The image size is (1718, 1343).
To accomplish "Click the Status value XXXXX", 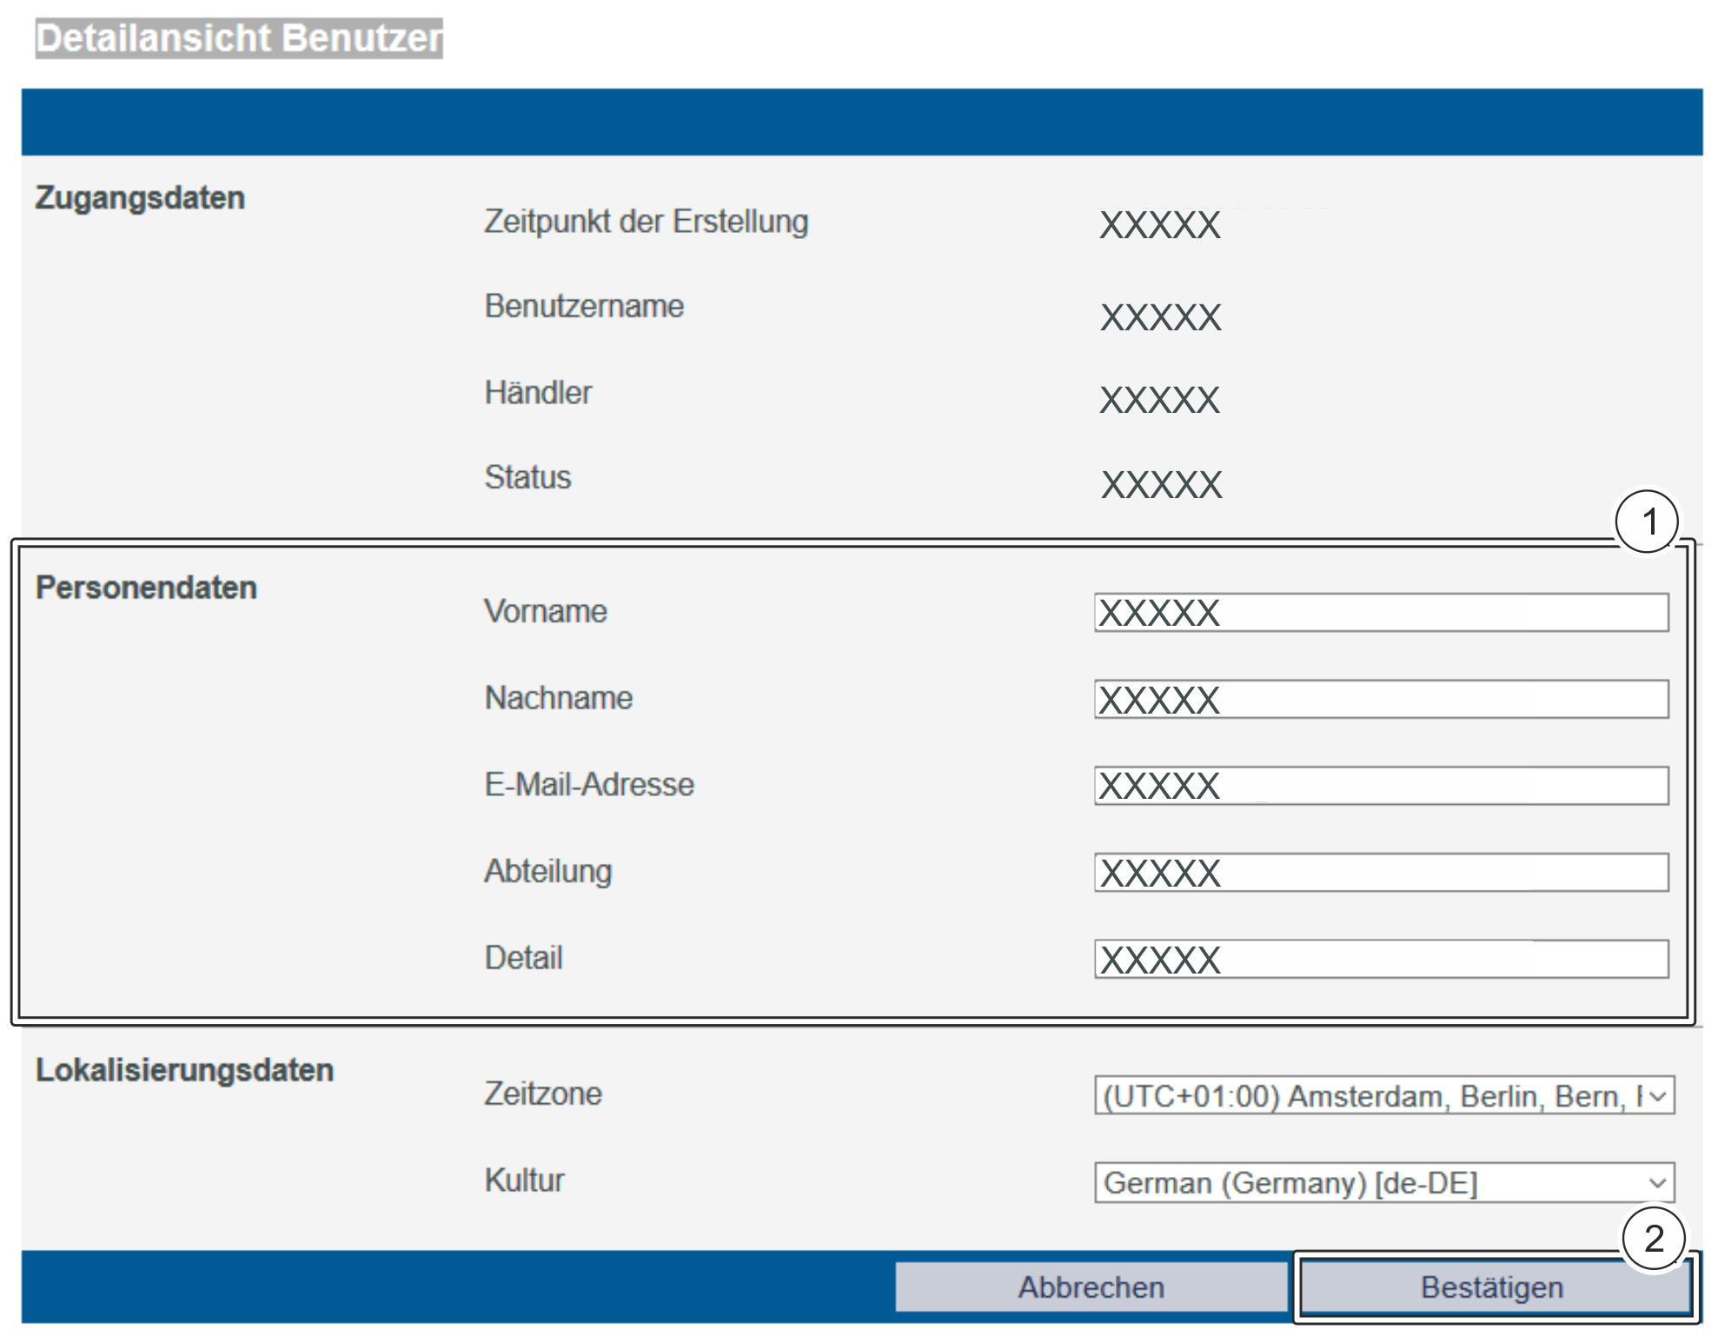I will (1161, 485).
